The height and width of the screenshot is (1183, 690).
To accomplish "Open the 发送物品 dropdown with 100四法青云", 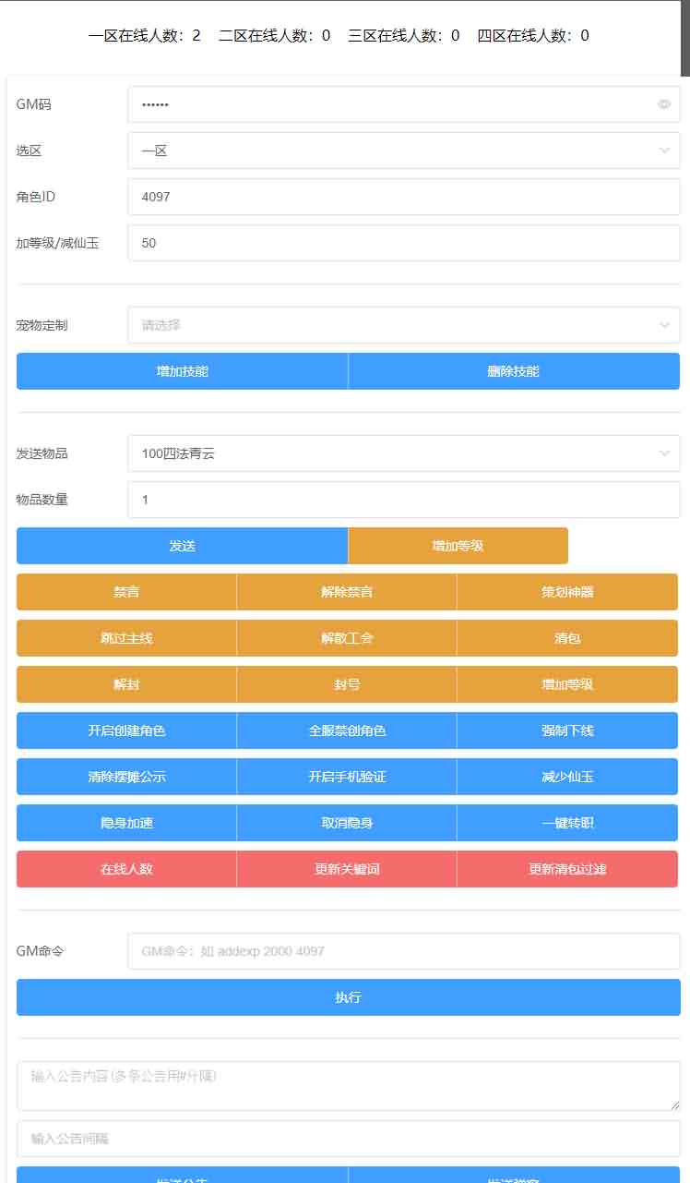I will (x=404, y=453).
